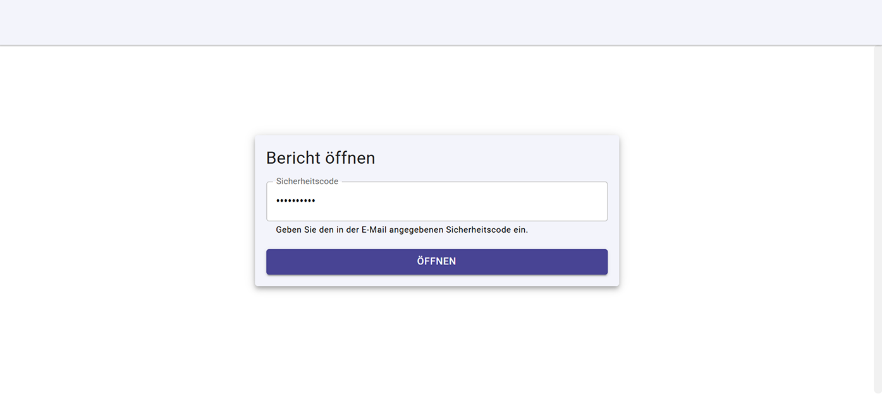Click the lavender header bar at the top
The width and height of the screenshot is (882, 394).
point(441,22)
